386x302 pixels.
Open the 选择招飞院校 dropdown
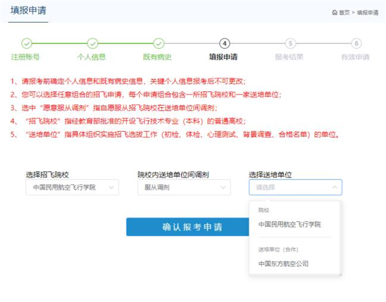click(x=72, y=187)
